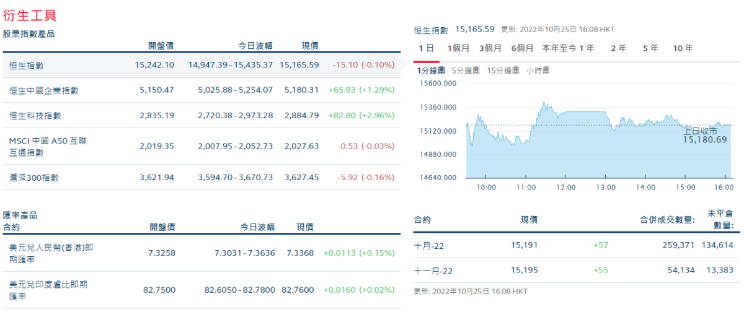The width and height of the screenshot is (744, 312).
Task: Switch chart range to 3個月
Action: pyautogui.click(x=490, y=48)
